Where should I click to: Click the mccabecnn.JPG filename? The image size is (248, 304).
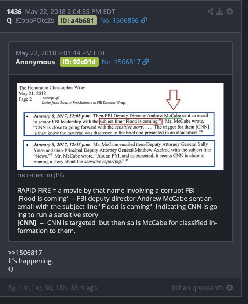pyautogui.click(x=41, y=175)
